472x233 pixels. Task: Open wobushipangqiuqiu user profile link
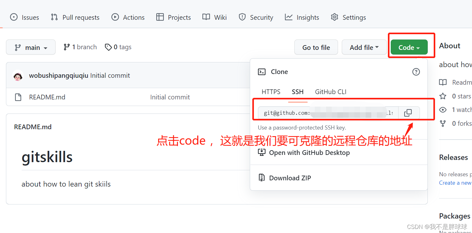[59, 76]
